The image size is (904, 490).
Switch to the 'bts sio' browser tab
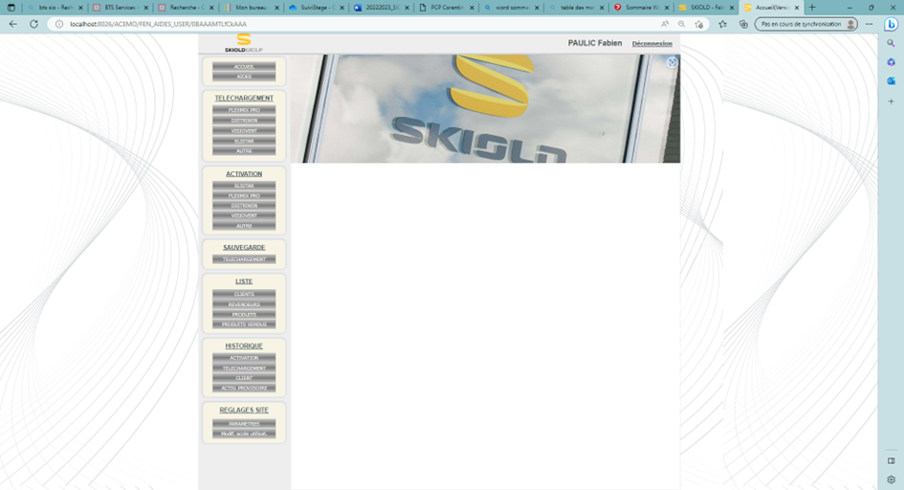(55, 8)
